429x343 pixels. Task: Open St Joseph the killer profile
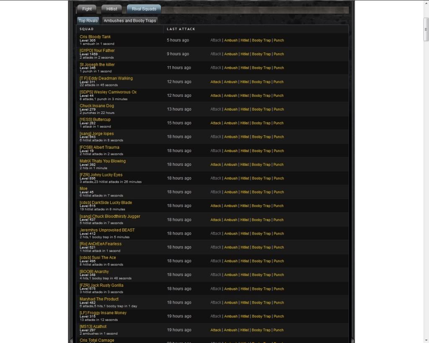coord(97,64)
